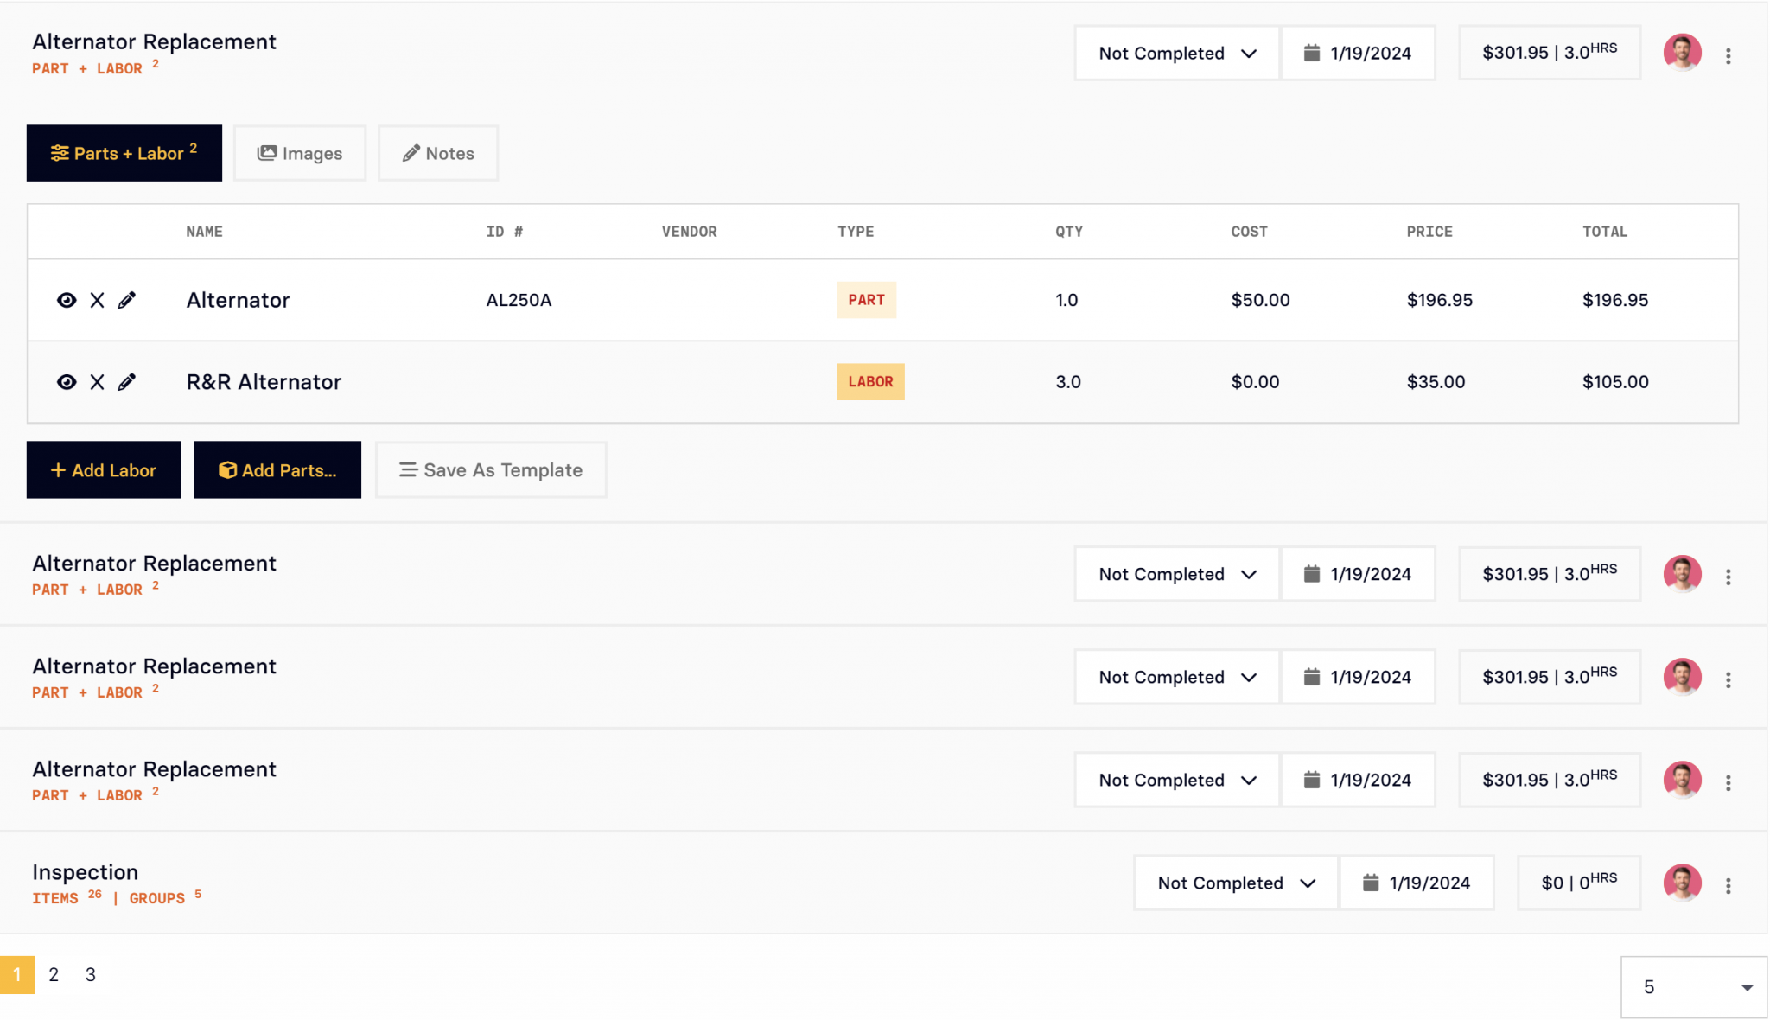Click the user avatar on the Inspection row

point(1682,883)
